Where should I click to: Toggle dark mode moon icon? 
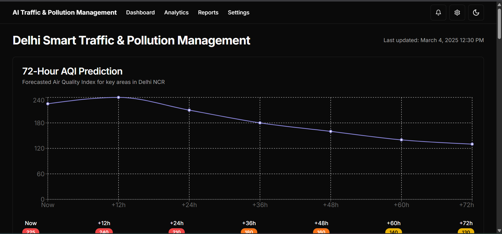click(x=476, y=13)
